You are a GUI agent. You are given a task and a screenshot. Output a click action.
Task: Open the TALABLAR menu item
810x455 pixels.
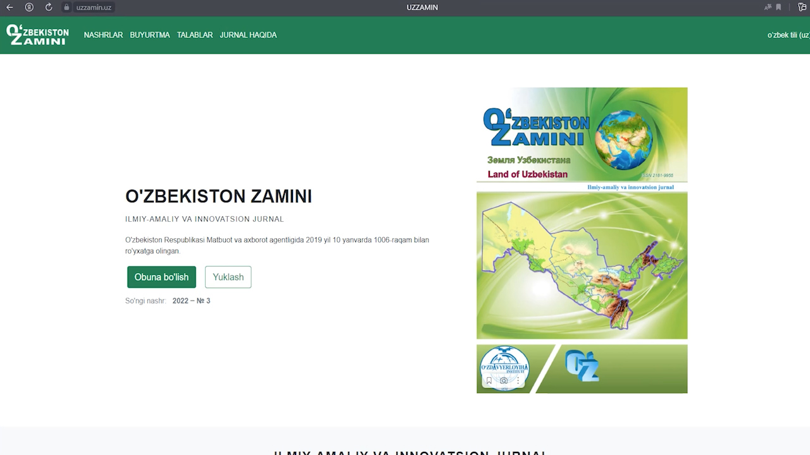(x=195, y=35)
